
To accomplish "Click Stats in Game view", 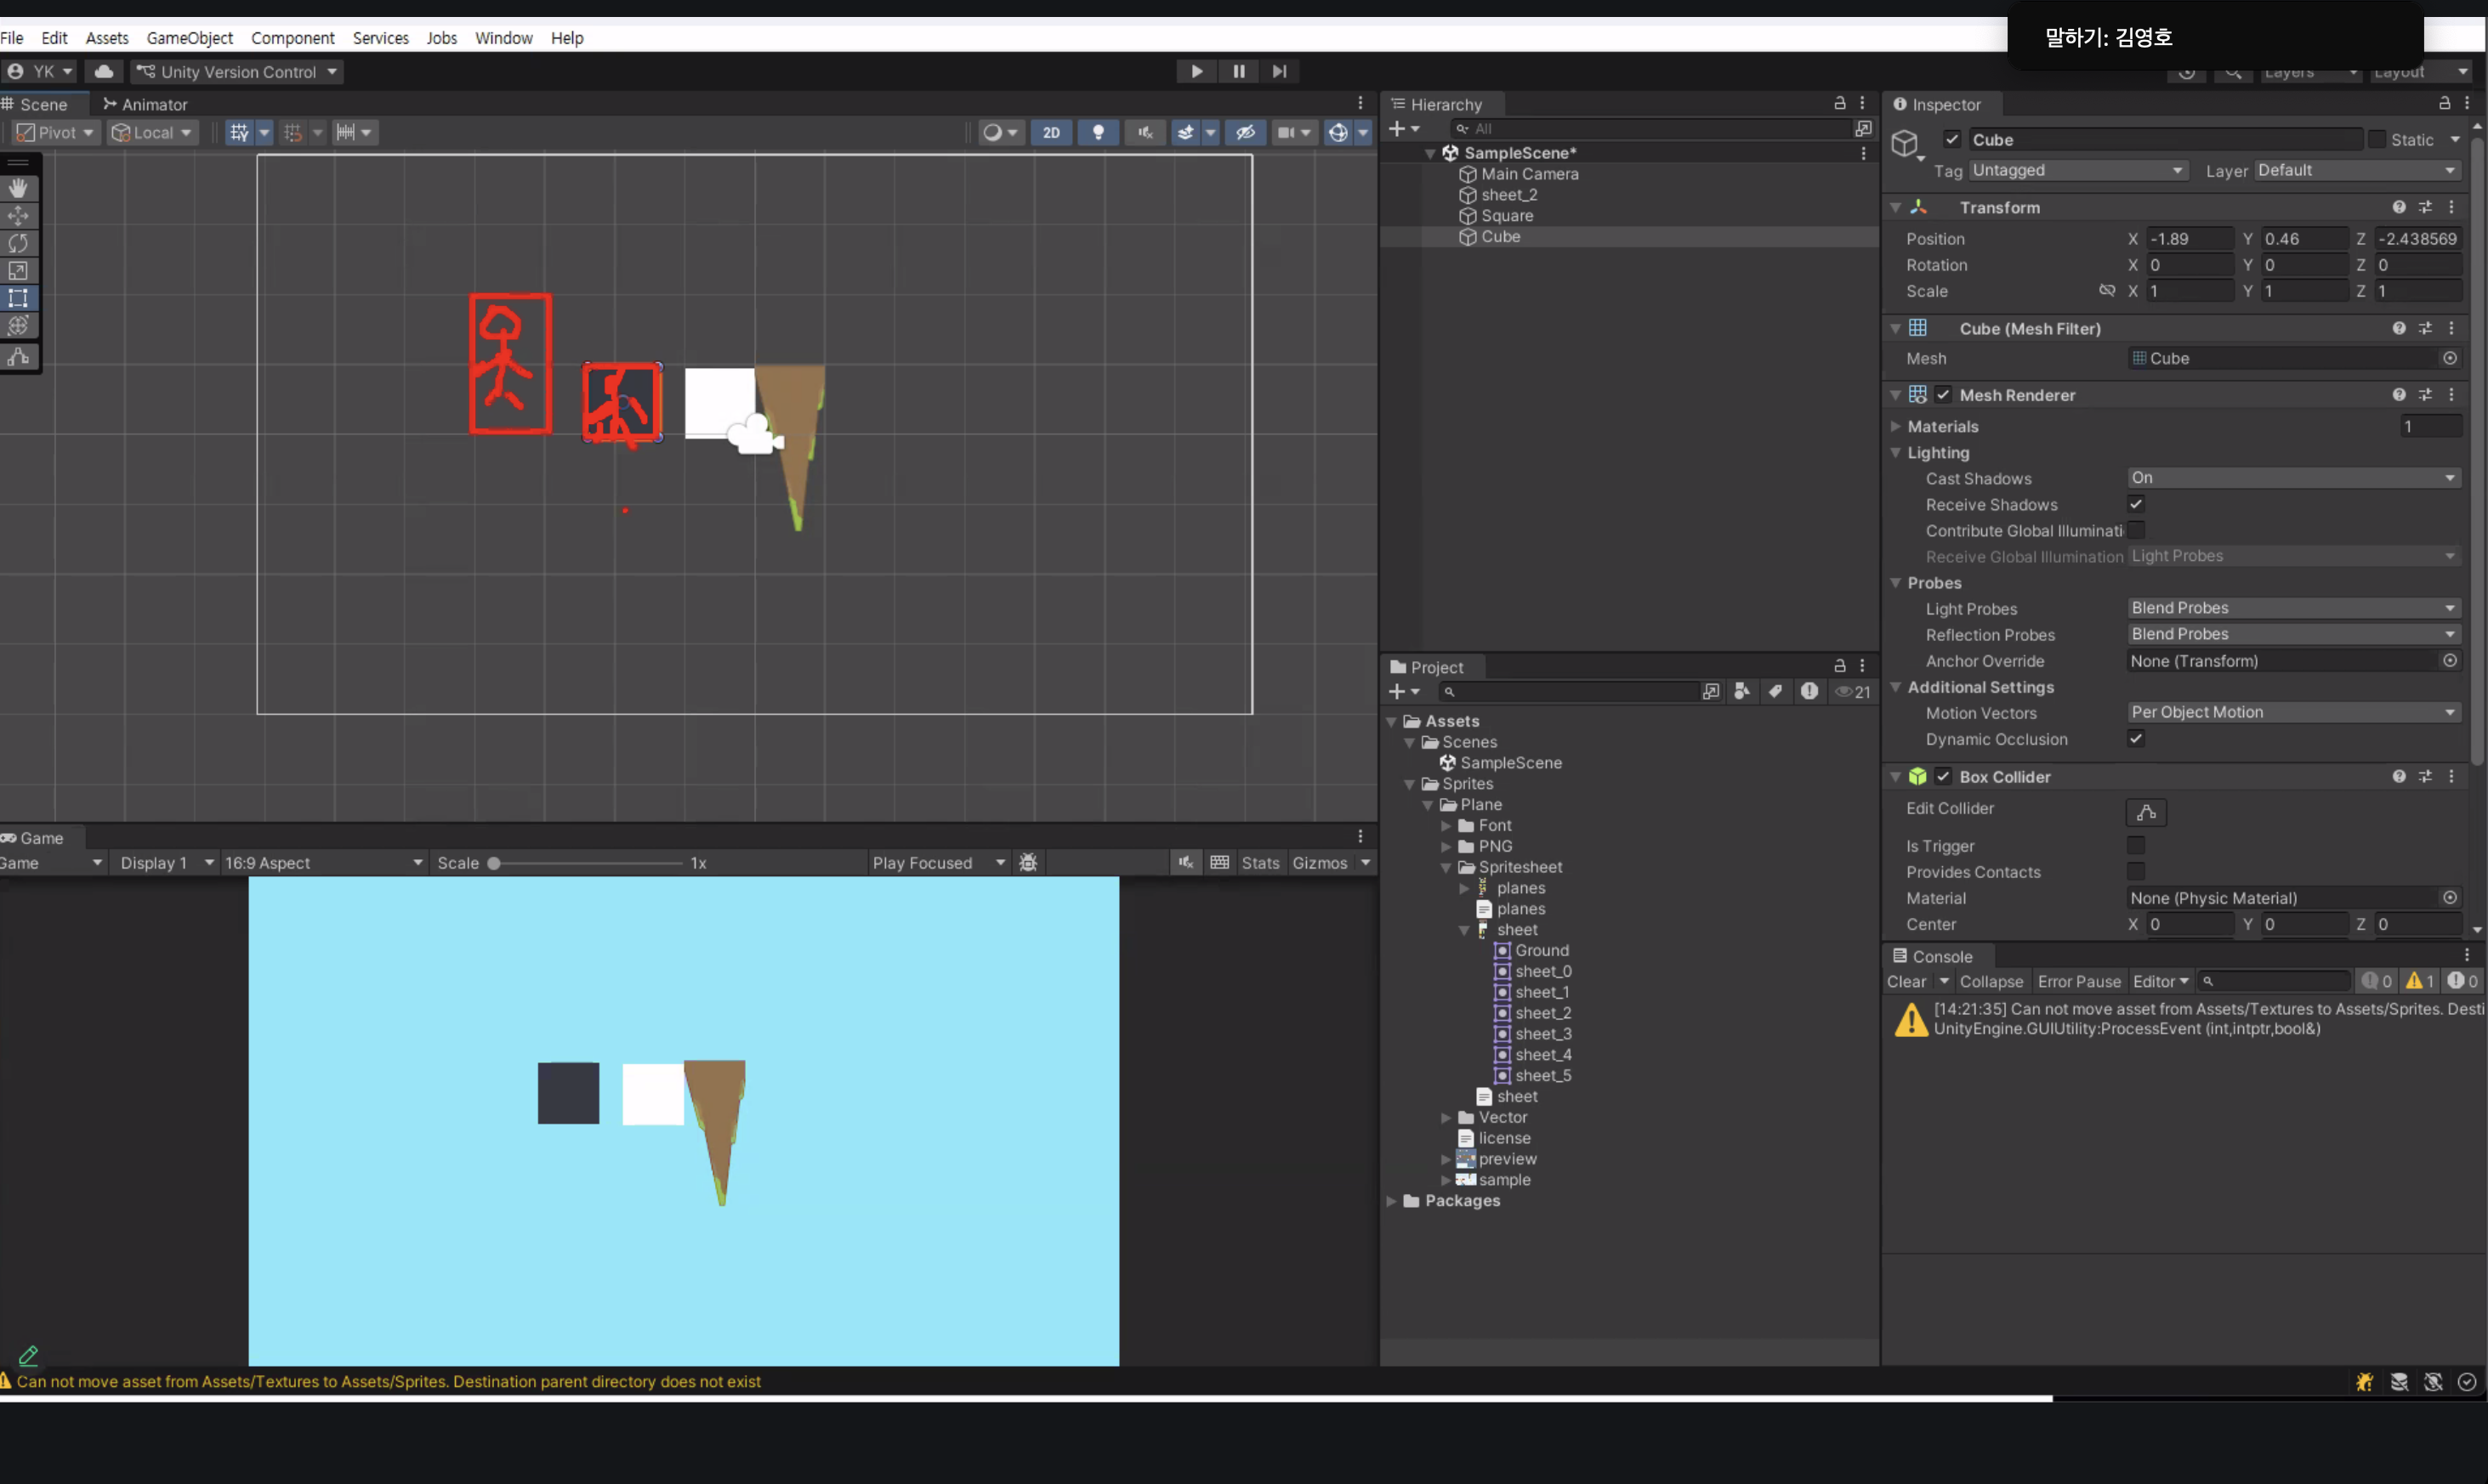I will [x=1260, y=863].
